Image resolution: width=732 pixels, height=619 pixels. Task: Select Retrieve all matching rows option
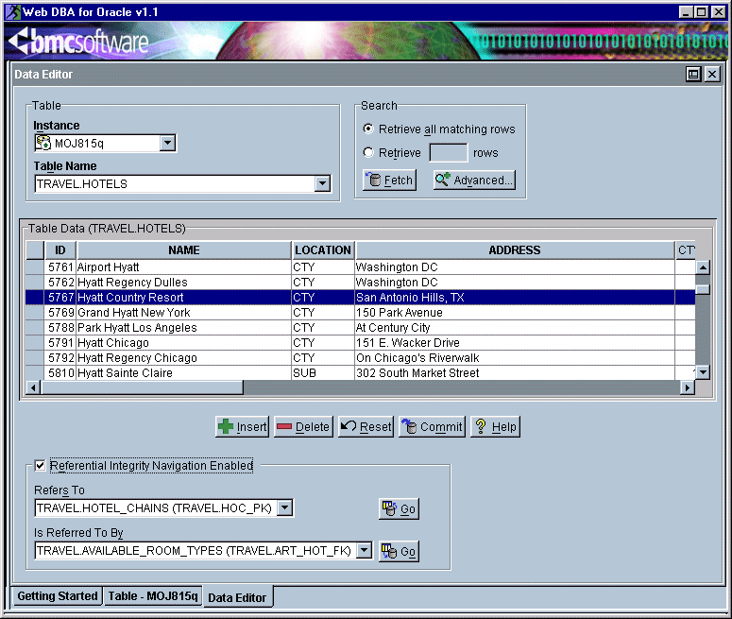point(368,129)
